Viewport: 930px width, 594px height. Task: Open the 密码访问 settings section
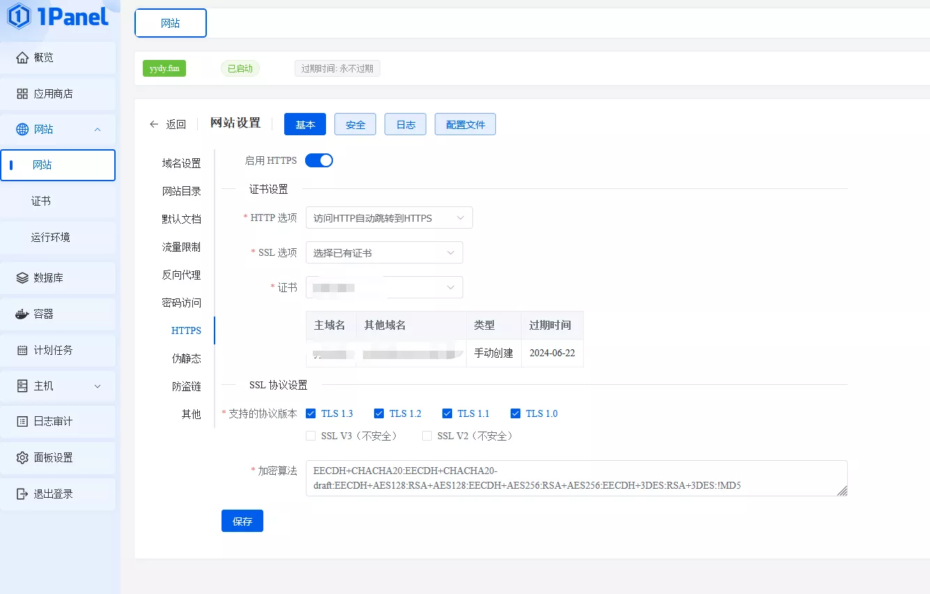tap(181, 303)
